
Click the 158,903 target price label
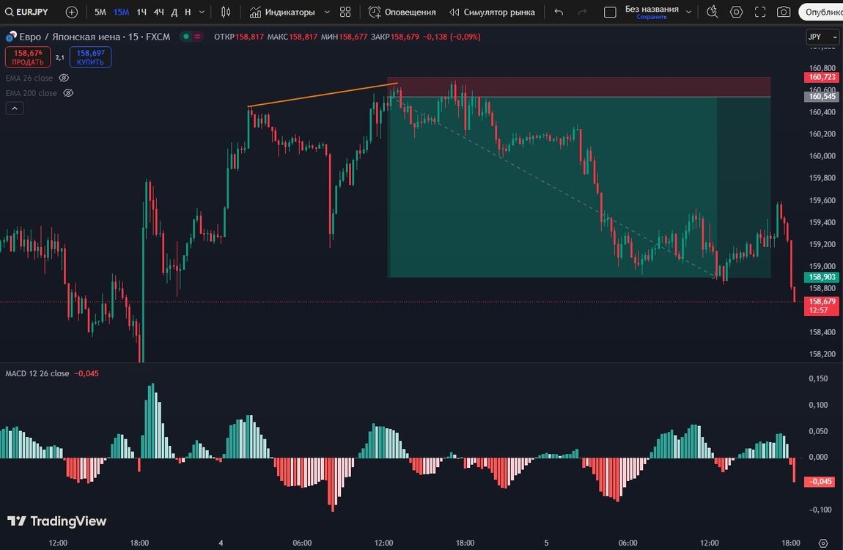[x=822, y=277]
